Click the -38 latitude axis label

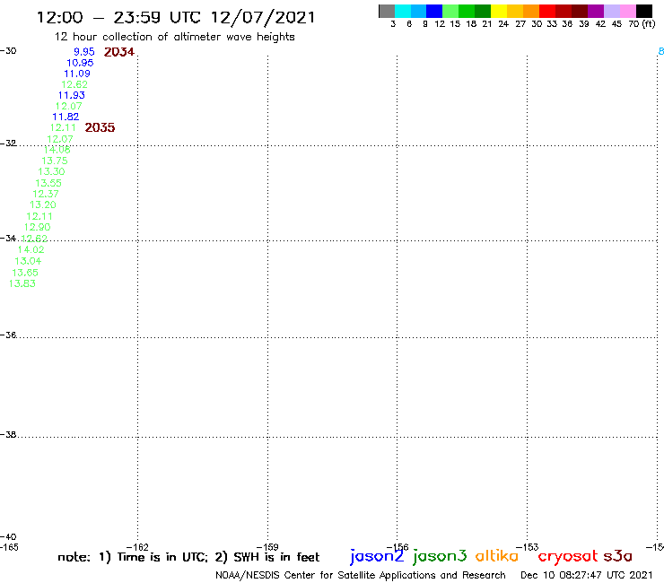pyautogui.click(x=8, y=435)
